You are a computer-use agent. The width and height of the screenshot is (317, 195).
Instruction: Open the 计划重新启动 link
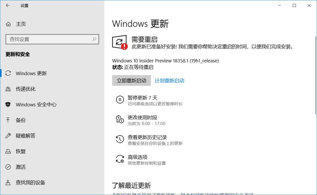(x=169, y=80)
